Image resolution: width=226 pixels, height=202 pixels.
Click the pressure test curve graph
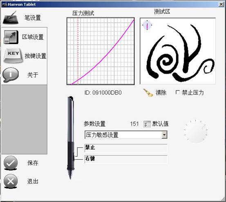101,51
